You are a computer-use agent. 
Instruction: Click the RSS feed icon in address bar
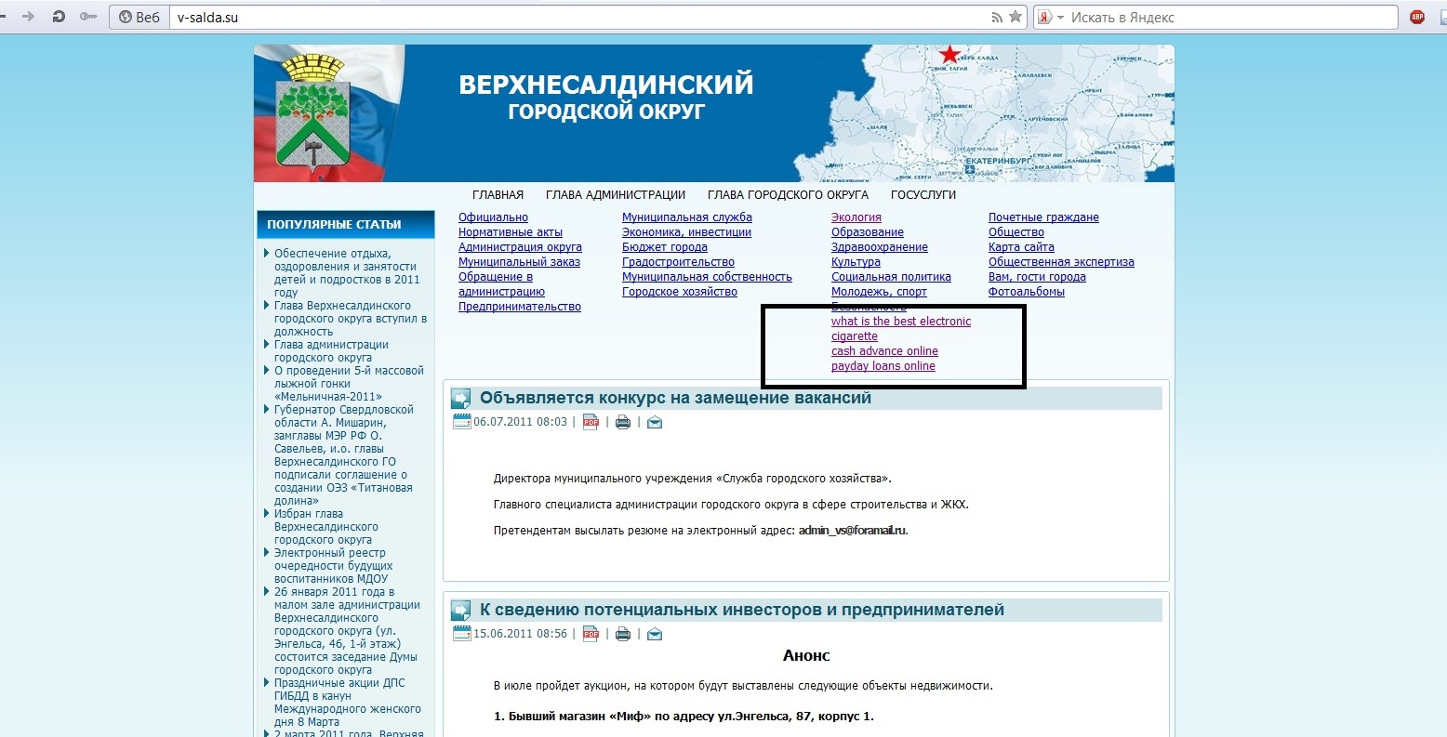[x=998, y=17]
